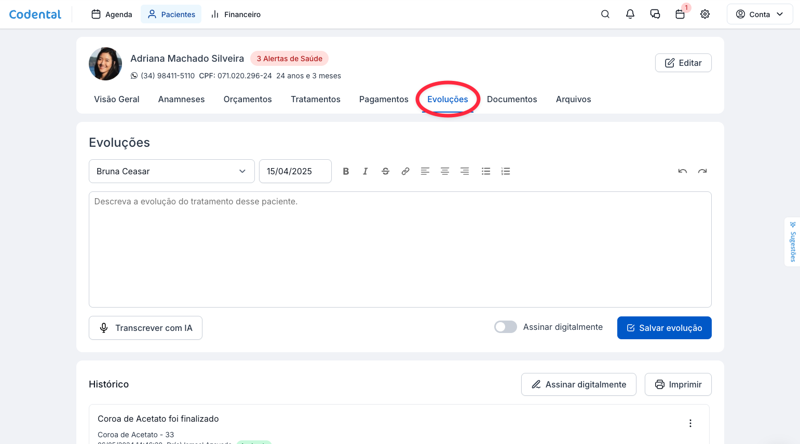
Task: Switch to the Tratamentos tab
Action: coord(316,99)
